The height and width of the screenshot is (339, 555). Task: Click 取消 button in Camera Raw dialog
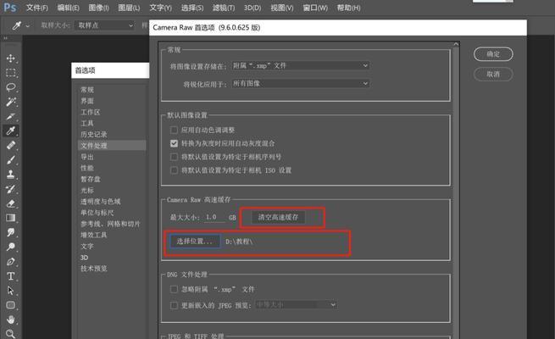493,75
